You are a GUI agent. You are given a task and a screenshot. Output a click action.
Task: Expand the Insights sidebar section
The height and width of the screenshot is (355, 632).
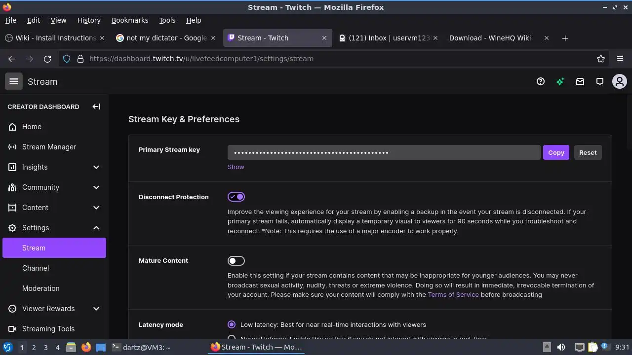tap(96, 167)
